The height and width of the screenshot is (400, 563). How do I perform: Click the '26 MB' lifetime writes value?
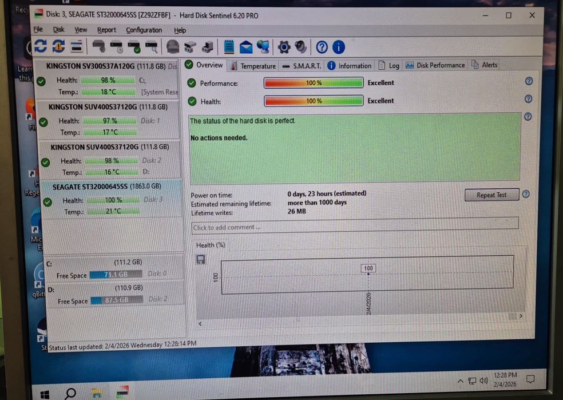tap(296, 212)
